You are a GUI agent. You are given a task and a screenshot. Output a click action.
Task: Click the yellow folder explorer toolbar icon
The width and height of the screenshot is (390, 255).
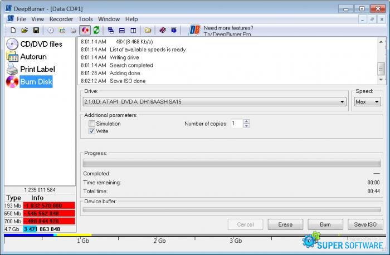pyautogui.click(x=148, y=30)
